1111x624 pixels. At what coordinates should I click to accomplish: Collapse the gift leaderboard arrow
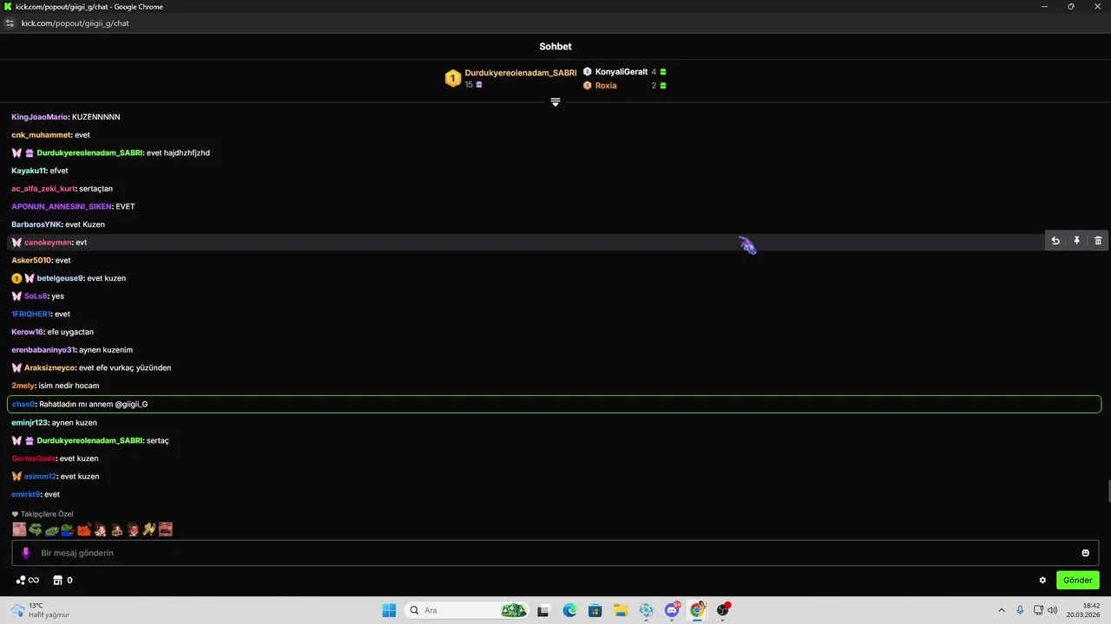555,102
